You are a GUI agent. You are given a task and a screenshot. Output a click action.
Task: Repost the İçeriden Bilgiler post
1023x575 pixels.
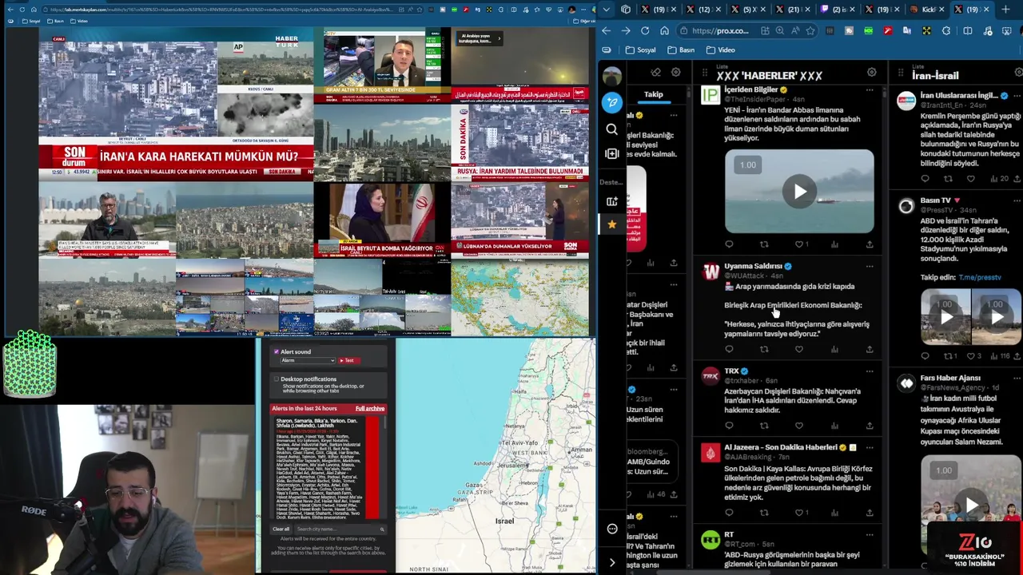764,244
